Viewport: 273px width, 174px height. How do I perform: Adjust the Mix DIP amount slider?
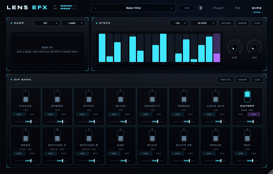pos(247,161)
